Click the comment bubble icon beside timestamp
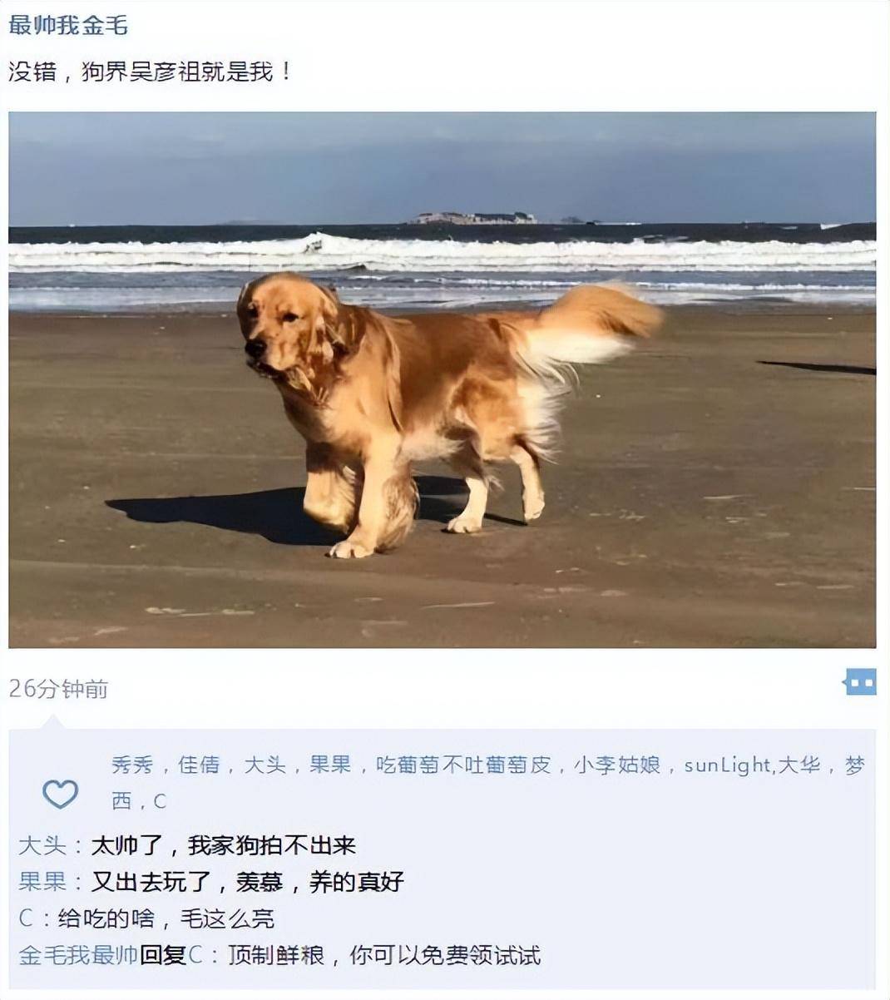The width and height of the screenshot is (890, 1000). 860,682
